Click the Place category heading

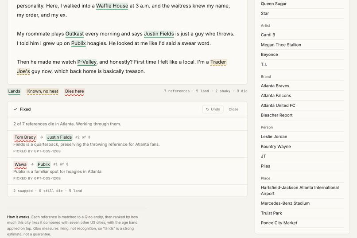click(265, 178)
